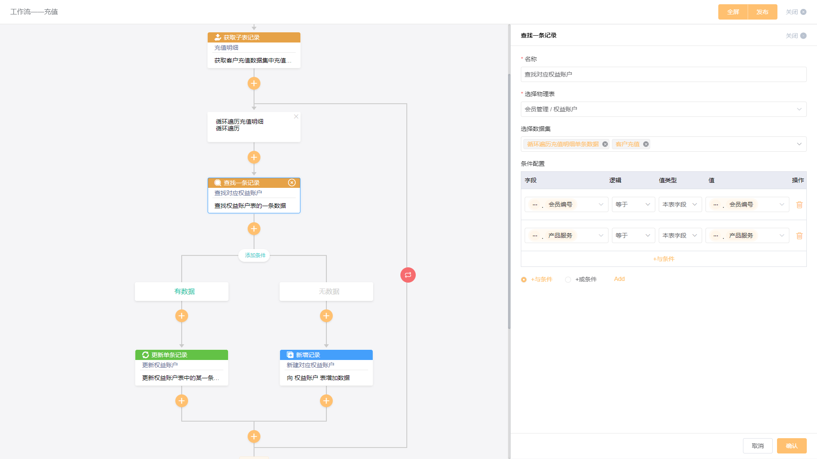The height and width of the screenshot is (459, 817).
Task: Click the 更新权益账户表中的某一条 description
Action: tap(181, 378)
